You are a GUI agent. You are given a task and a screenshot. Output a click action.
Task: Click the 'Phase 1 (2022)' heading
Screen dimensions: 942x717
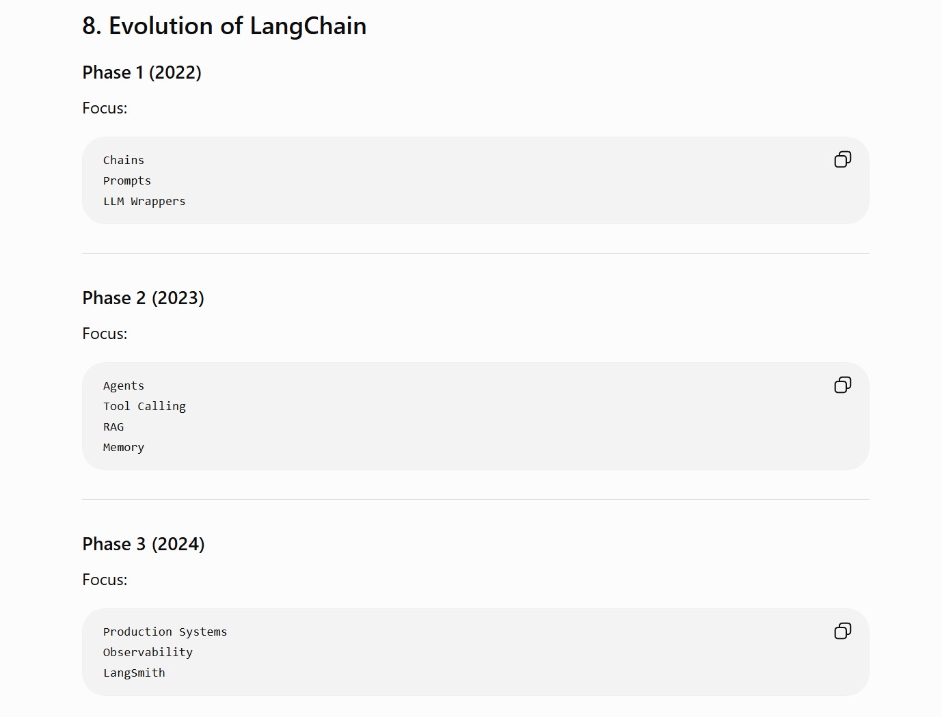click(x=142, y=72)
